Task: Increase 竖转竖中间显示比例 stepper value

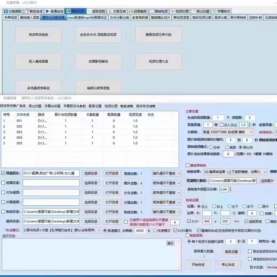Action: (230, 188)
